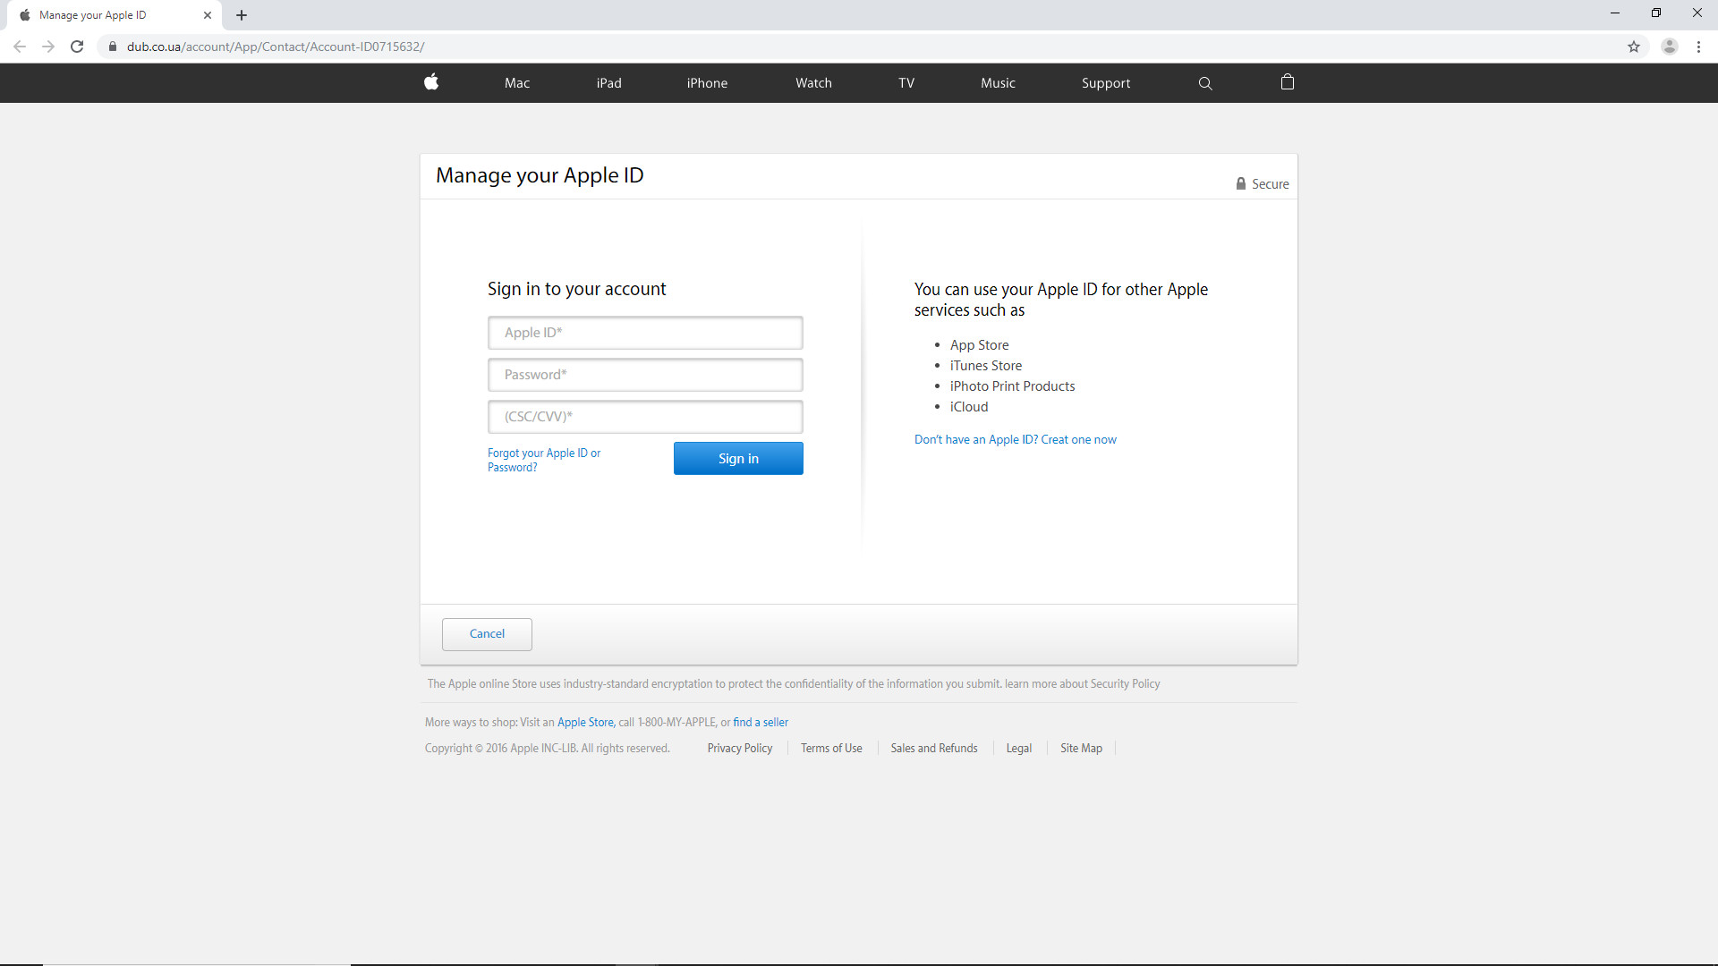
Task: Open the iPad menu item
Action: pyautogui.click(x=609, y=83)
